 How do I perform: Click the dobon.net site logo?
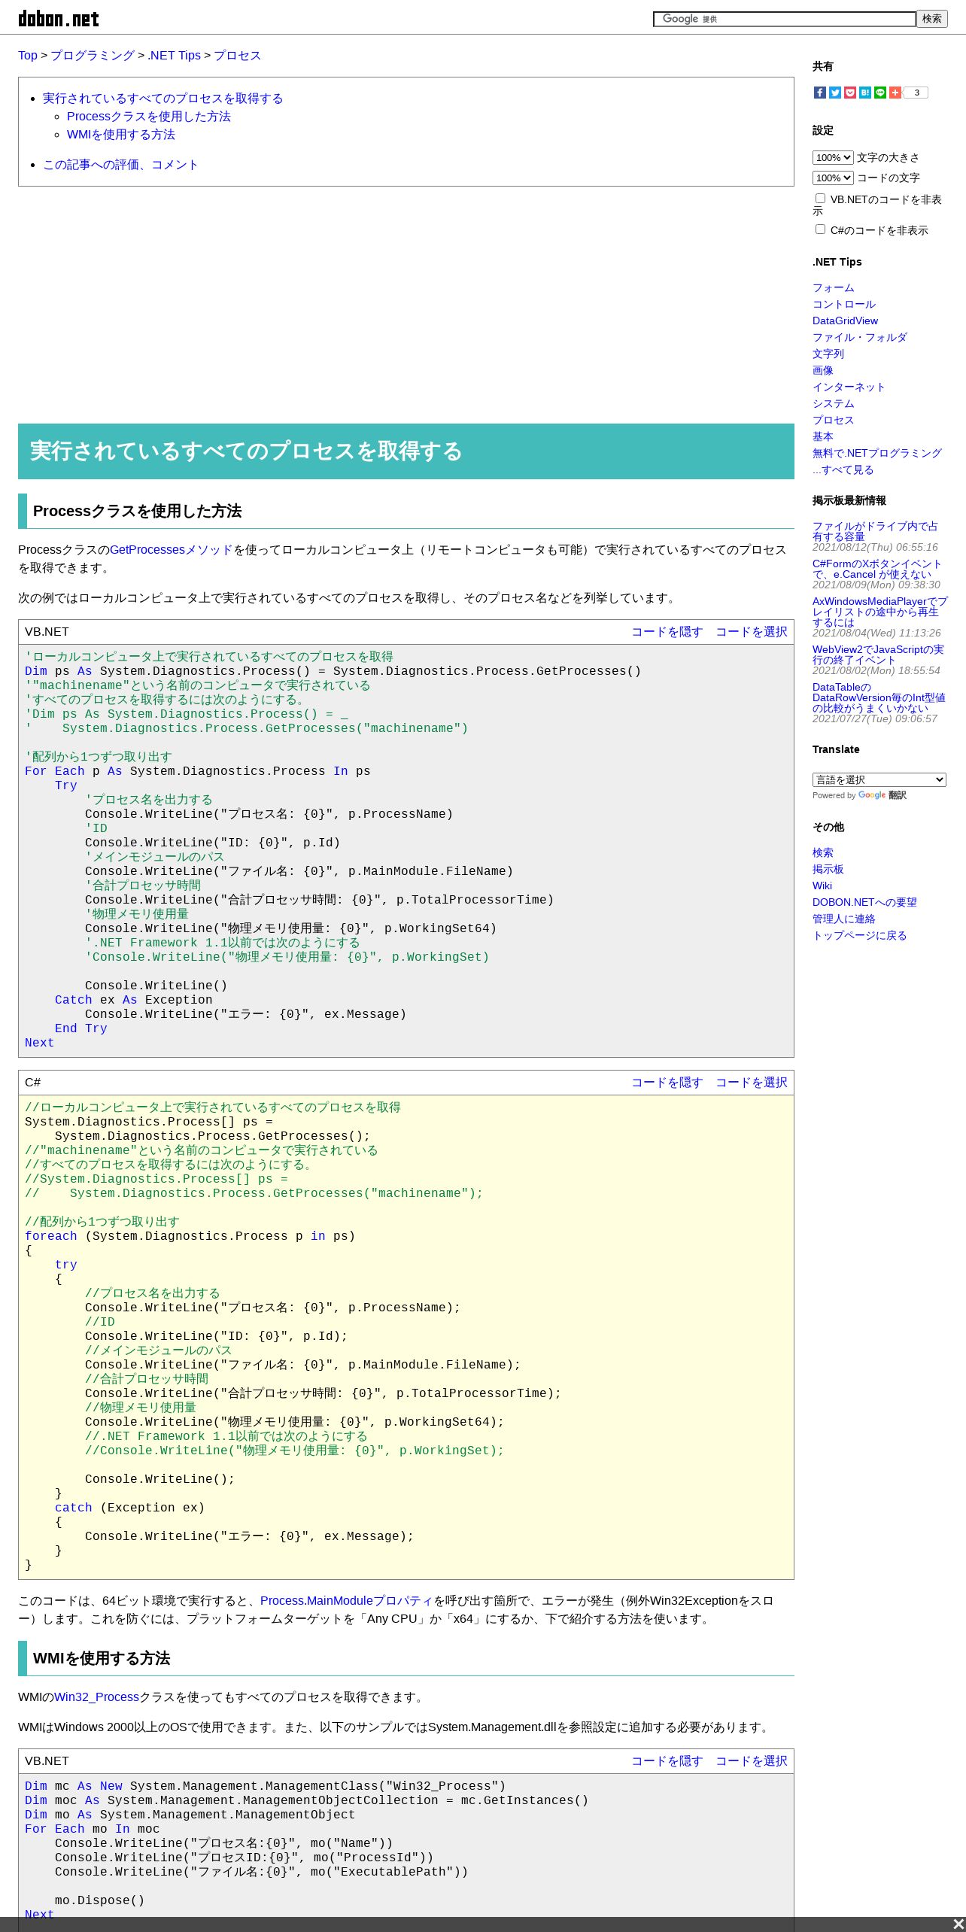coord(59,18)
